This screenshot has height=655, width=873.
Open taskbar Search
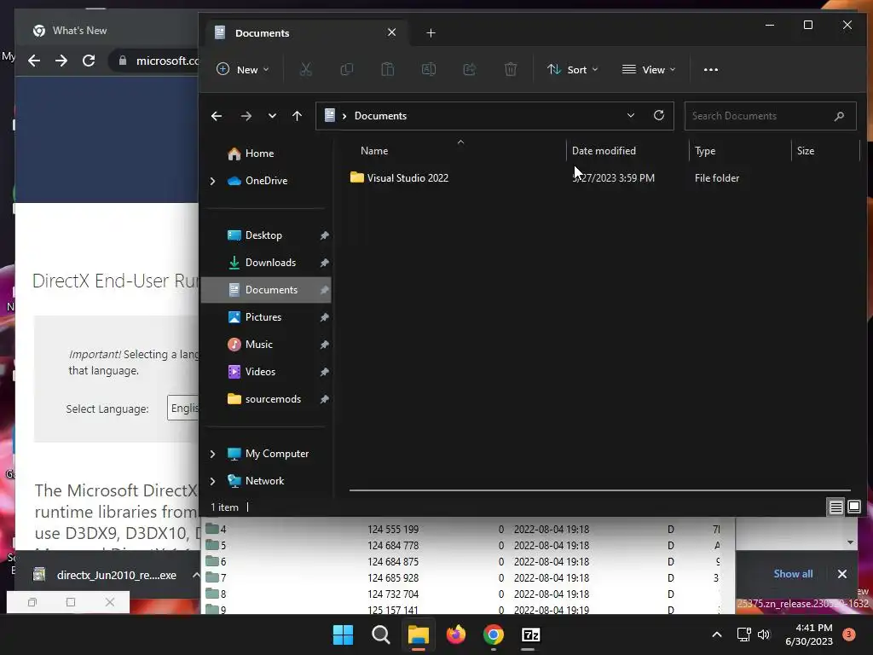pyautogui.click(x=381, y=635)
